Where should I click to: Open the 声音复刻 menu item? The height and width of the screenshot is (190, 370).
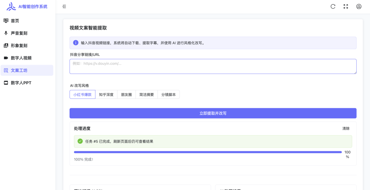pos(27,33)
